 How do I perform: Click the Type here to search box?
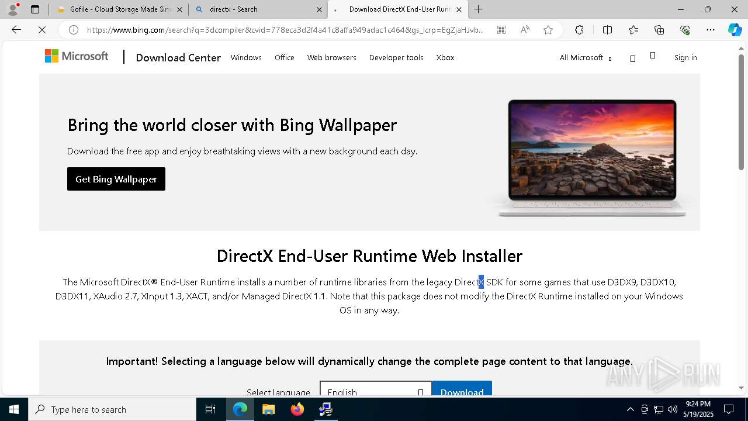coord(112,409)
